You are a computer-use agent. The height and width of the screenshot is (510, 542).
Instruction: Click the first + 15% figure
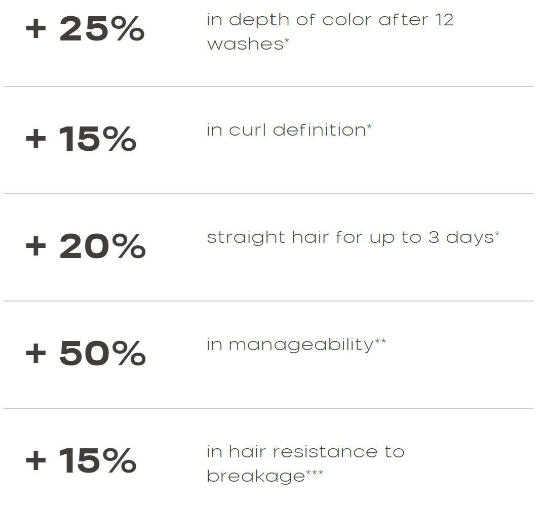click(x=81, y=139)
